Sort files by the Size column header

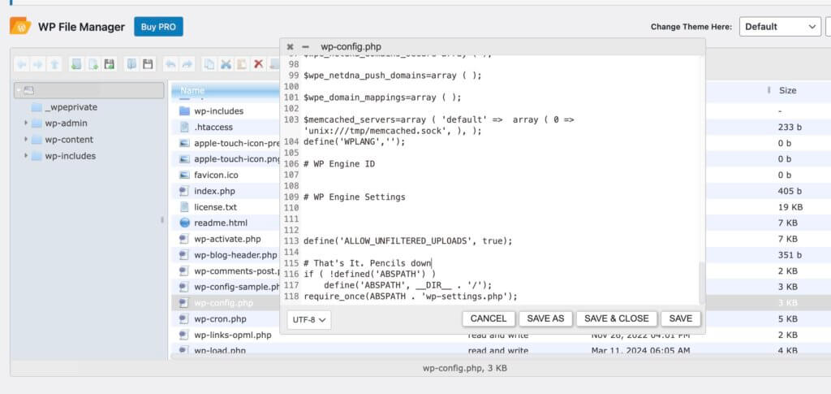coord(787,91)
